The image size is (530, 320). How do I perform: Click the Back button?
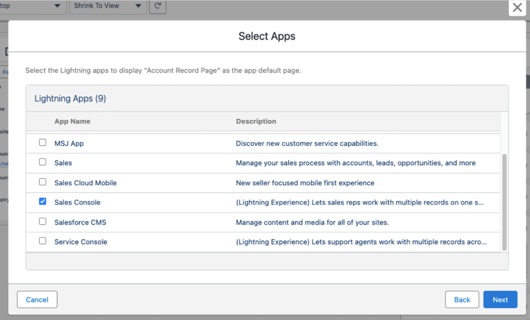(462, 299)
